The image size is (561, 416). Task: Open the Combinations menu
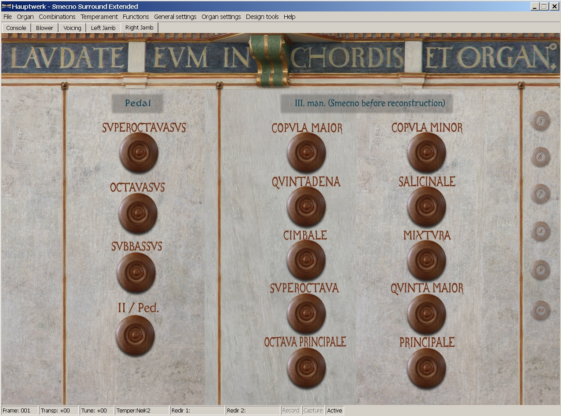(57, 17)
